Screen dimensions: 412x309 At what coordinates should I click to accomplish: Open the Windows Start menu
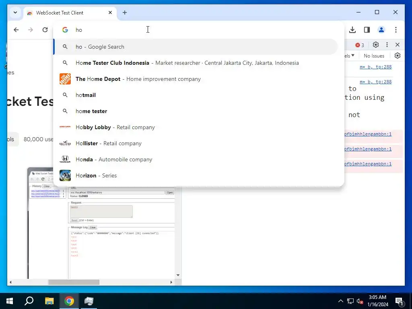(x=10, y=301)
